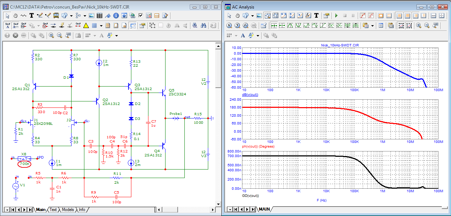Click zoom in magnifier in AC Analysis toolbar
The image size is (451, 216).
tap(419, 26)
